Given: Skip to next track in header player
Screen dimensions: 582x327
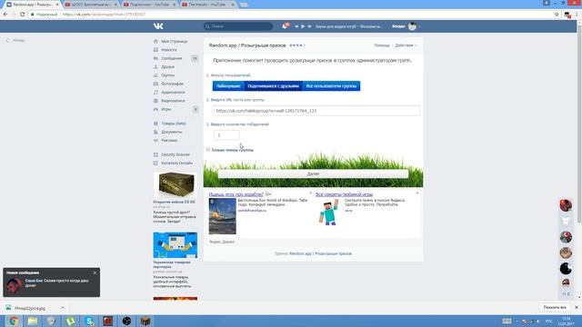Looking at the screenshot, I should tap(309, 26).
